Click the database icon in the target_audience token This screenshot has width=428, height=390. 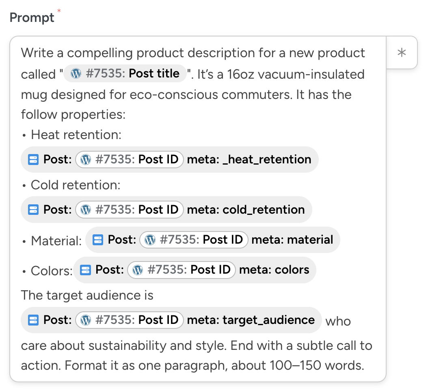[33, 320]
